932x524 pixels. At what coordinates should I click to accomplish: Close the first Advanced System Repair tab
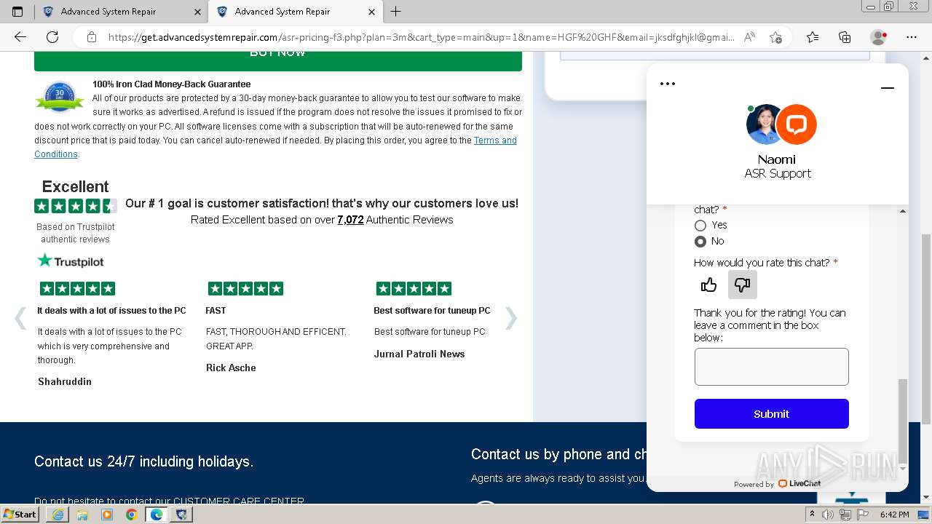click(197, 12)
